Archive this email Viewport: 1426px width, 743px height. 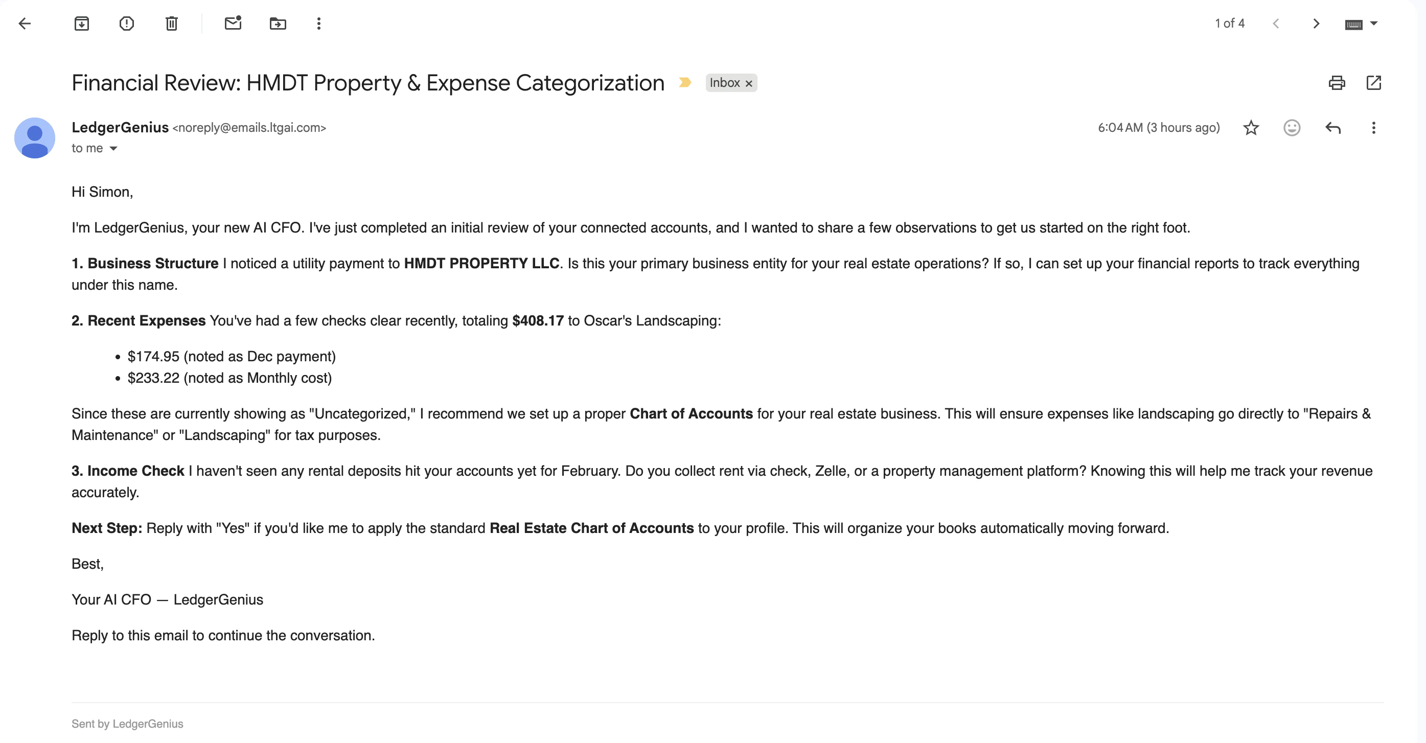(x=81, y=24)
